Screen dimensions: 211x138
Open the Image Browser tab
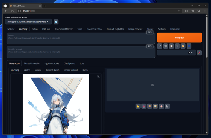coord(135,29)
